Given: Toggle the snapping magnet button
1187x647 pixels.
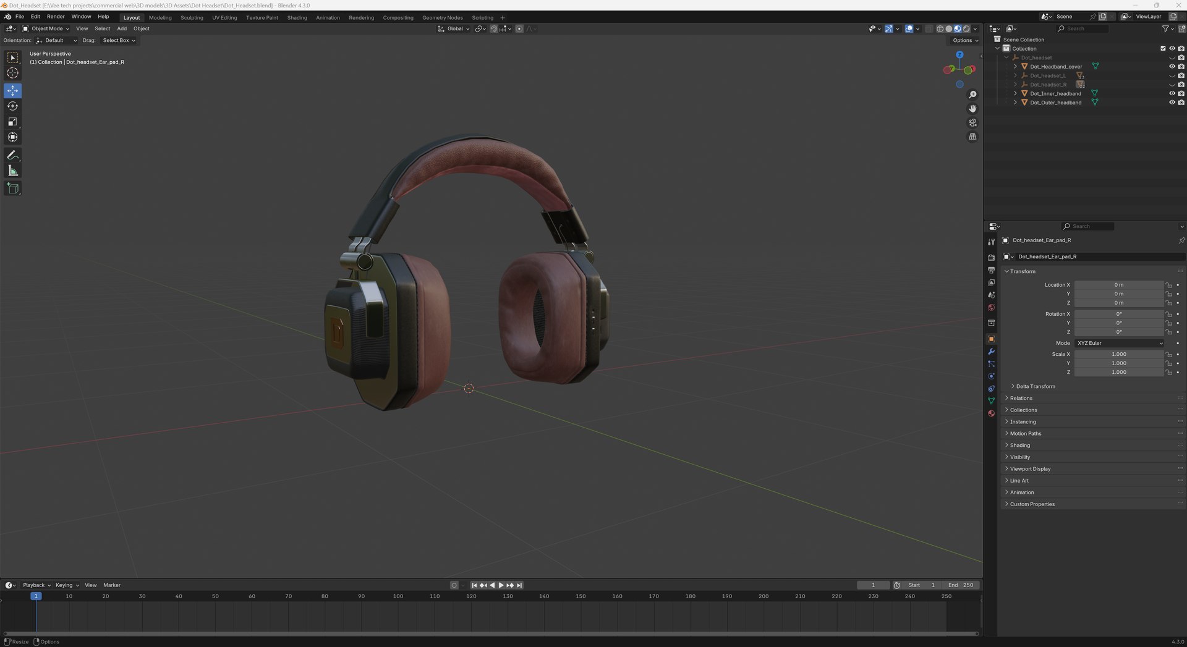Looking at the screenshot, I should 493,29.
